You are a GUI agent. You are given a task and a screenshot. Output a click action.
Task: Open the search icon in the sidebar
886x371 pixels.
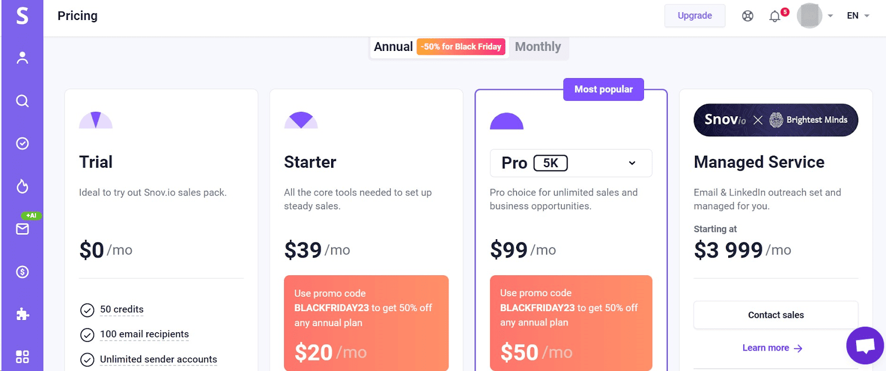point(22,100)
